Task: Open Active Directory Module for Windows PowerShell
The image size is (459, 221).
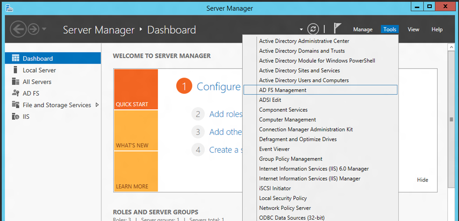Action: (x=320, y=61)
